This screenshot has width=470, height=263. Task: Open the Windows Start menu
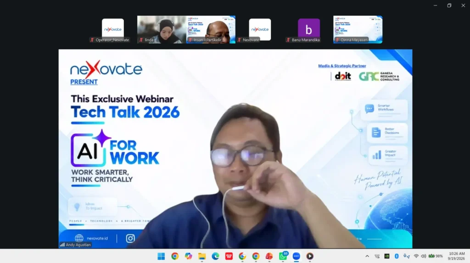[161, 256]
